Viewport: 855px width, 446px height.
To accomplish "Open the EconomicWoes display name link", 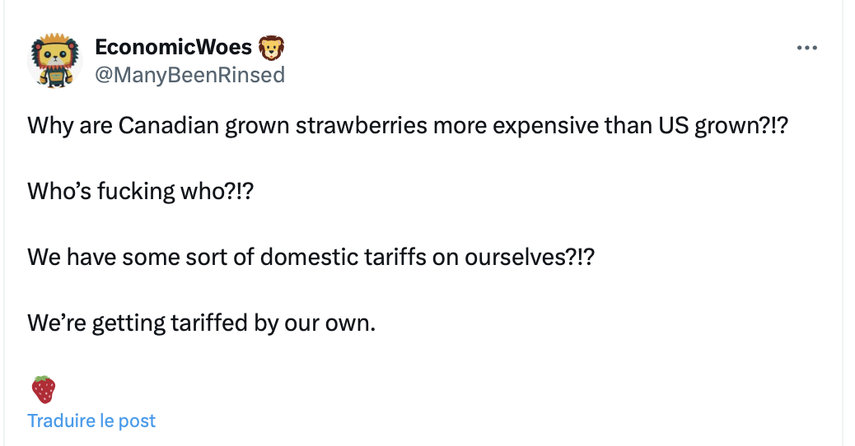I will (174, 48).
